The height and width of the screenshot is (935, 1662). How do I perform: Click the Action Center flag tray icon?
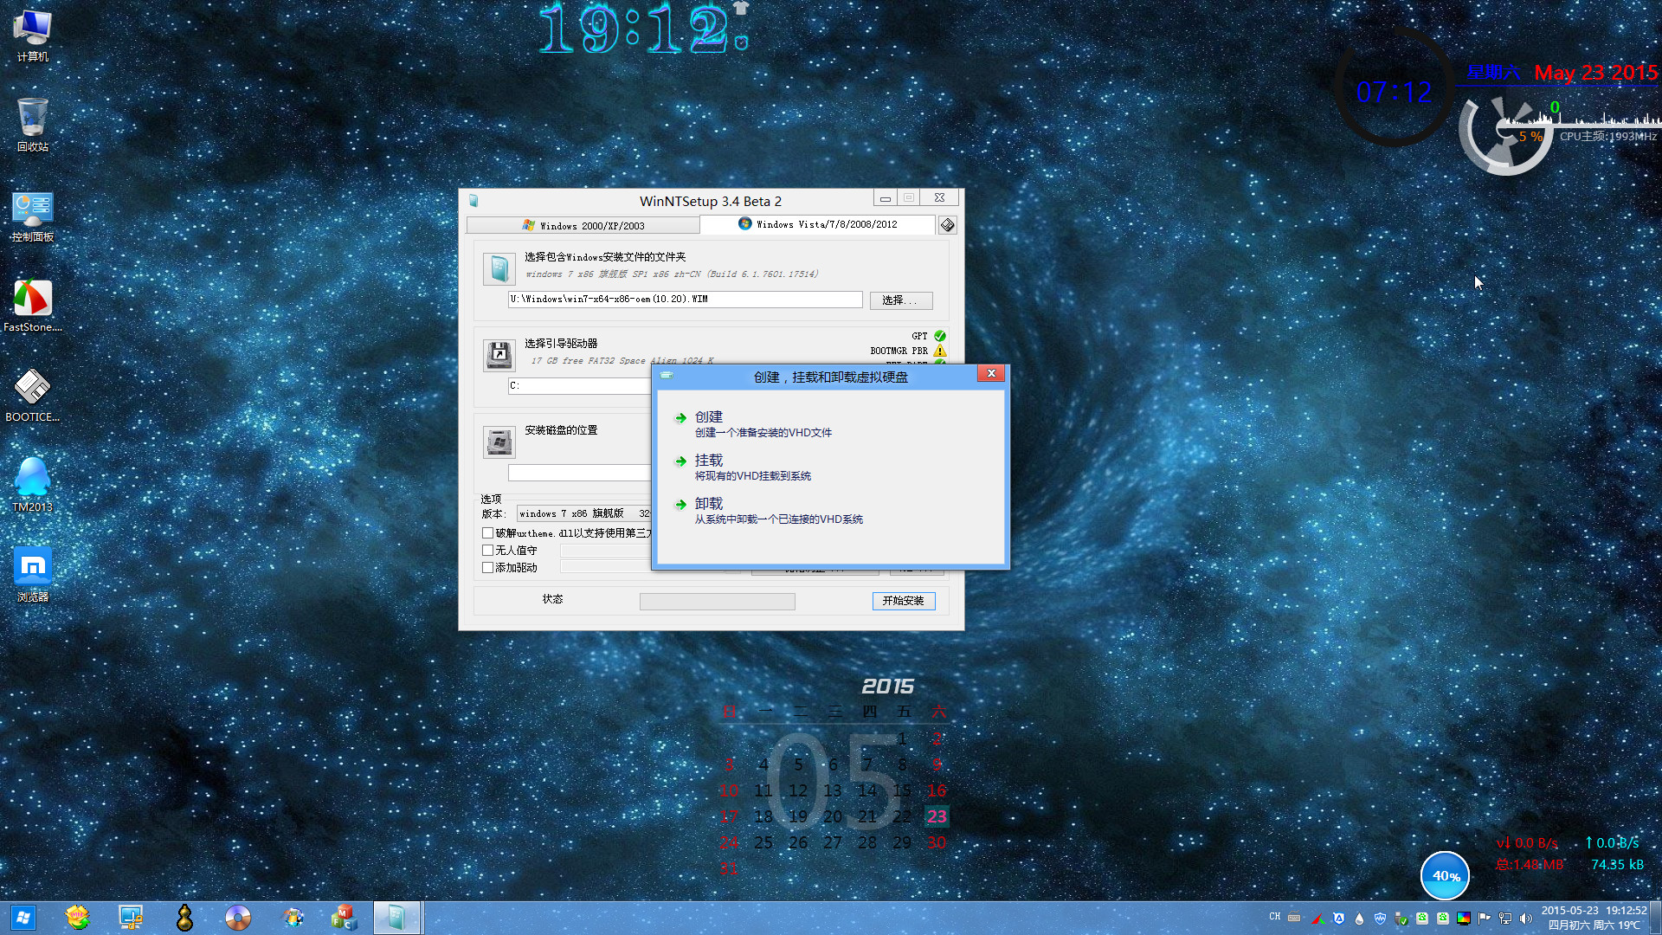pyautogui.click(x=1485, y=919)
